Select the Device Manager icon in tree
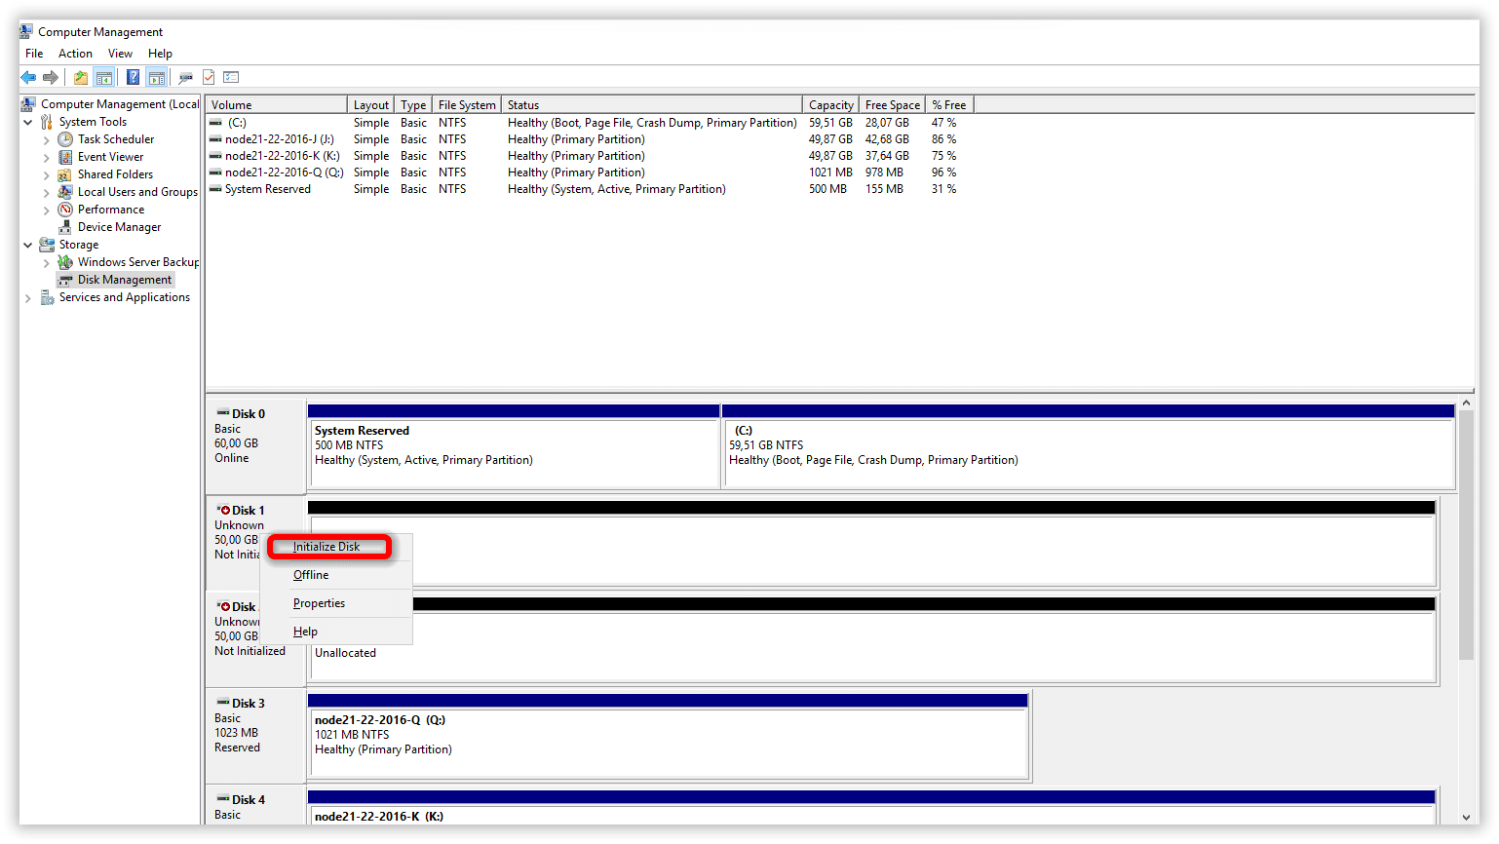The height and width of the screenshot is (844, 1499). point(65,227)
